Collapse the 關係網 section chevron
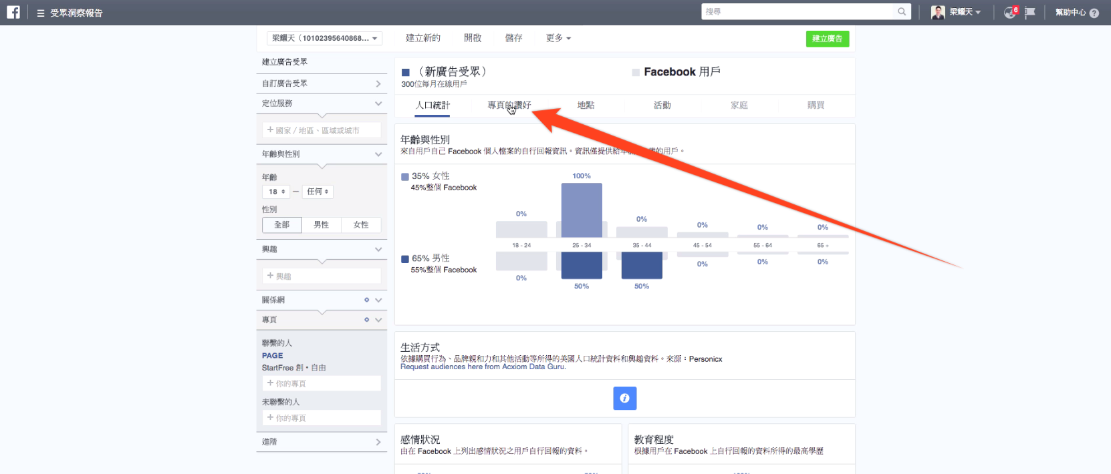The height and width of the screenshot is (474, 1111). pos(378,300)
